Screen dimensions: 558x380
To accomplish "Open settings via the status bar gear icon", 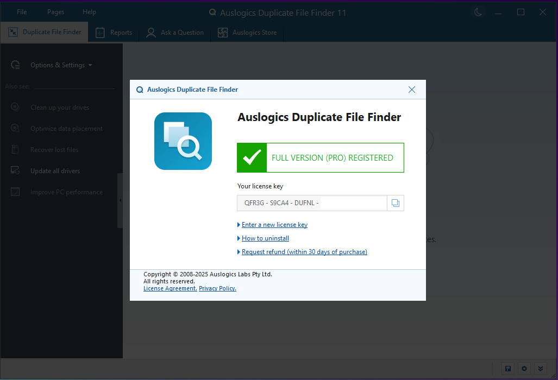I will (524, 369).
